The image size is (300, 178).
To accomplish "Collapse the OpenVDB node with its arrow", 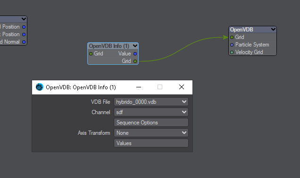I will (x=273, y=29).
